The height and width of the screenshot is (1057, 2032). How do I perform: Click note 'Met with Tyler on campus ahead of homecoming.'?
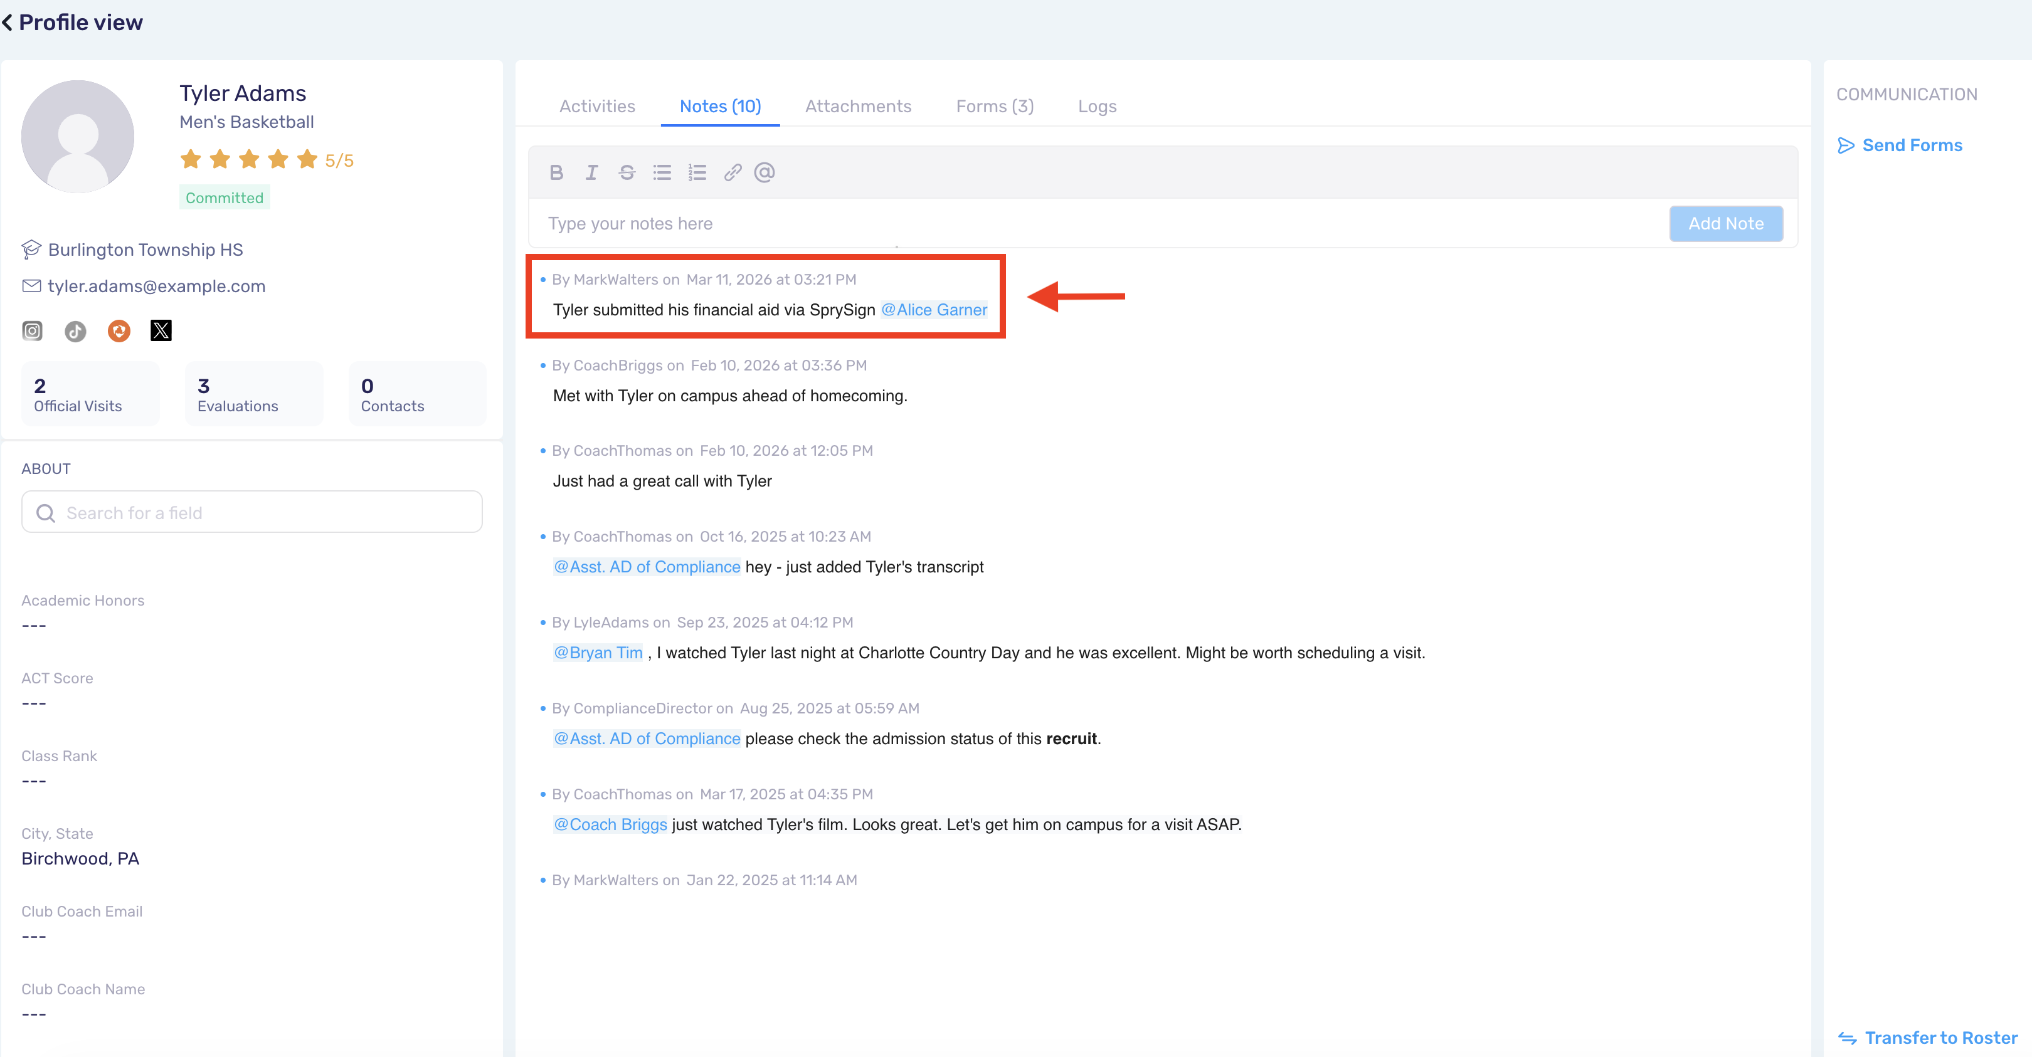(729, 395)
